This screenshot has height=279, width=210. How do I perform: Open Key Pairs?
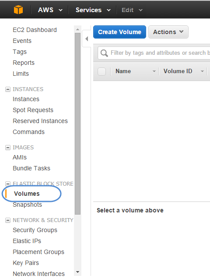point(26,263)
